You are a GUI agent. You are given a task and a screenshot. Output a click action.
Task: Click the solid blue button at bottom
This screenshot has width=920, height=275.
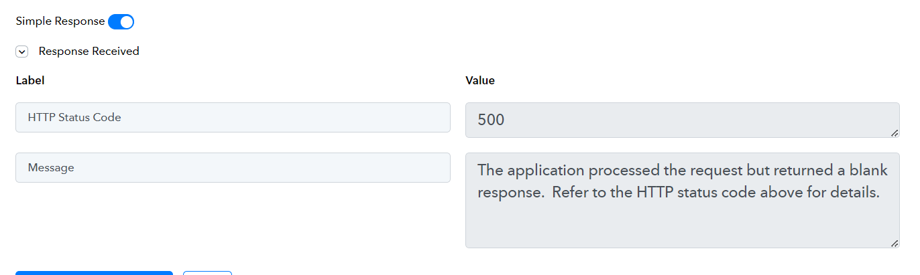coord(94,273)
